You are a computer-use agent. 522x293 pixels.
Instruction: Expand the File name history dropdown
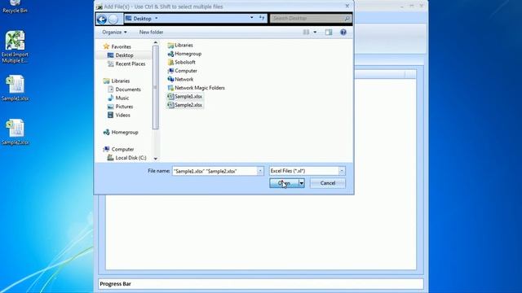(260, 171)
